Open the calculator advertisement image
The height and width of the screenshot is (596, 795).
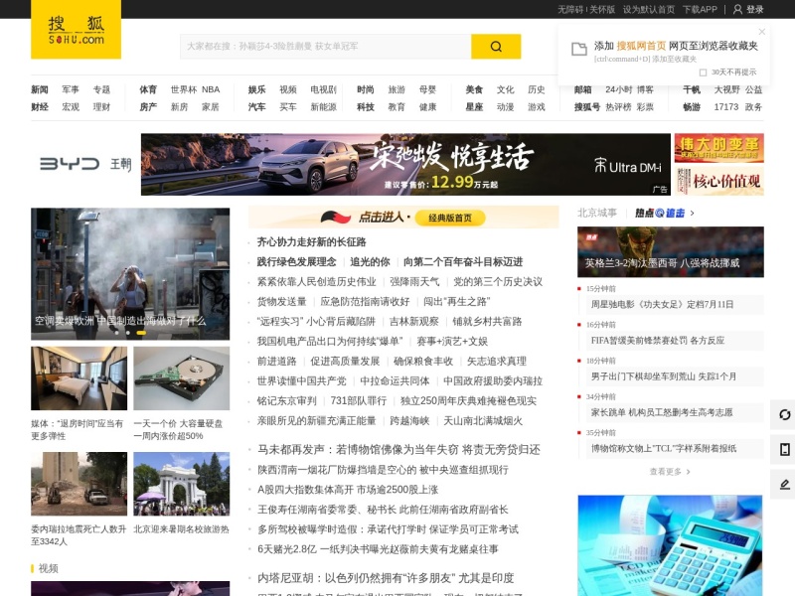tap(670, 545)
